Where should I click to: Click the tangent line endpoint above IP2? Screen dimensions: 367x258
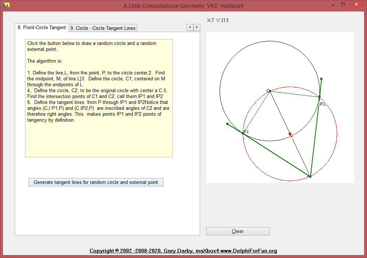tap(321, 79)
